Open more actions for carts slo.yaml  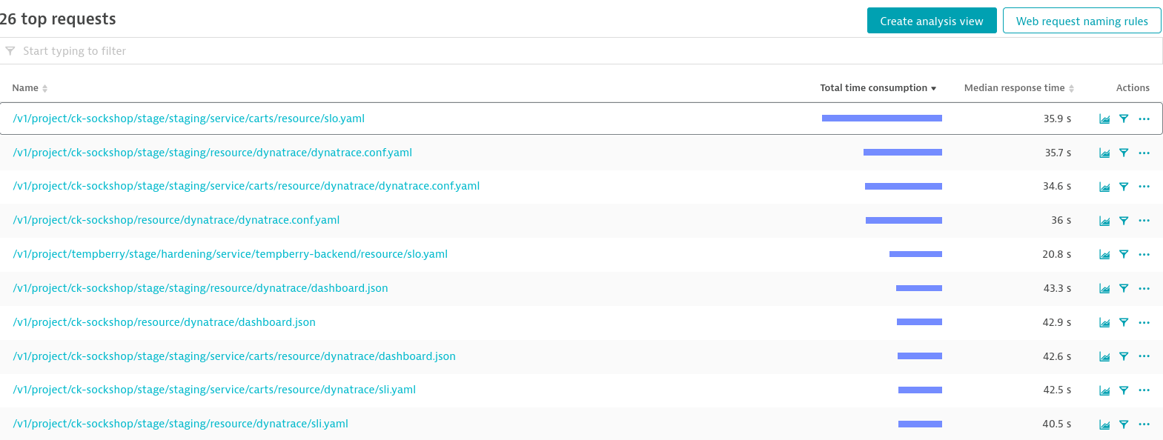(1144, 119)
